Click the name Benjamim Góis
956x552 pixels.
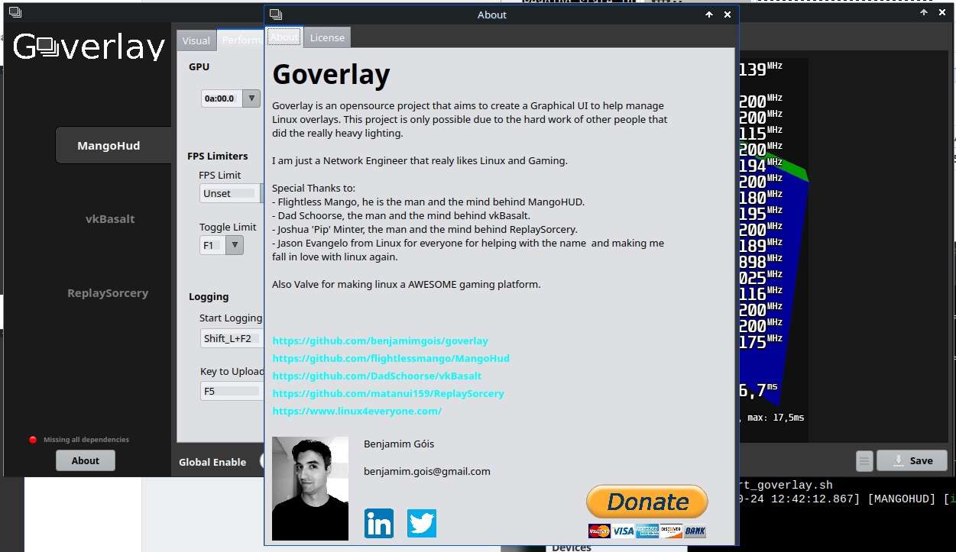[x=399, y=444]
